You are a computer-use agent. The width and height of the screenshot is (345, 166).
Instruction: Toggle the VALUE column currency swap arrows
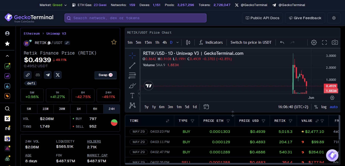tap(317, 121)
